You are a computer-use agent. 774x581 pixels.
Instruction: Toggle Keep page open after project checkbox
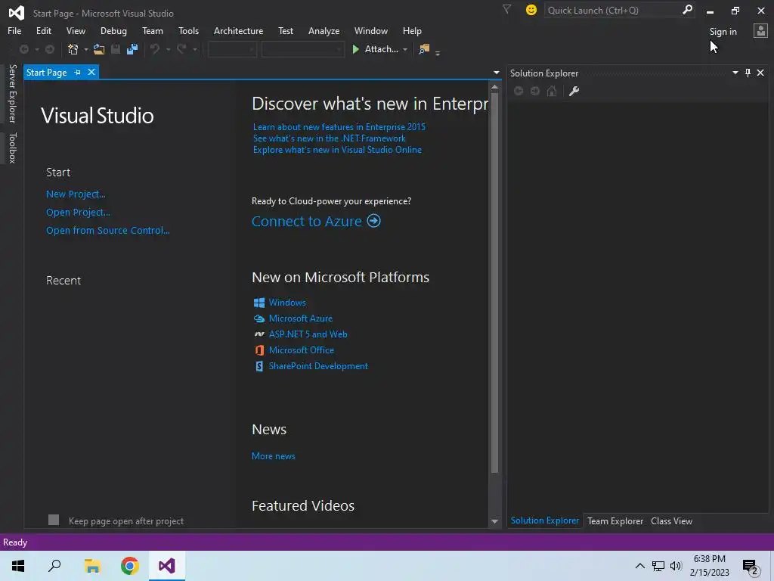[x=54, y=520]
